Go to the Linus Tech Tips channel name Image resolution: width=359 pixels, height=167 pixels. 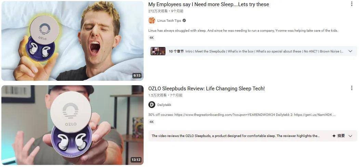[169, 20]
